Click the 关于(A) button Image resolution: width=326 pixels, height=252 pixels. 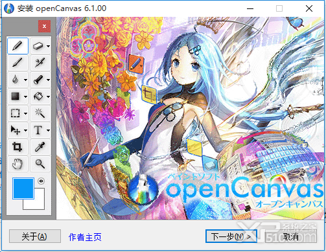[x=35, y=236]
